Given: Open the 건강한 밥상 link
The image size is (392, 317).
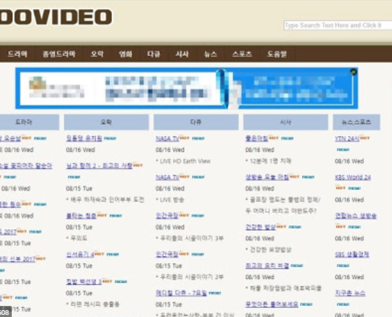Looking at the screenshot, I should coord(261,227).
